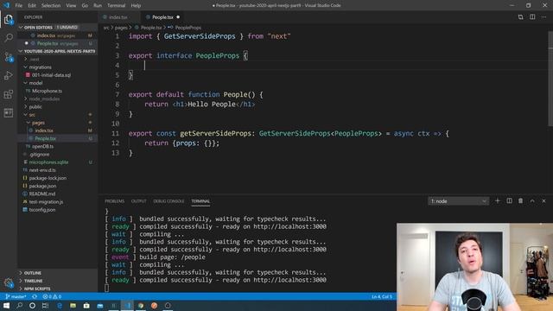Close the terminal panel
This screenshot has width=553, height=311.
tap(543, 201)
